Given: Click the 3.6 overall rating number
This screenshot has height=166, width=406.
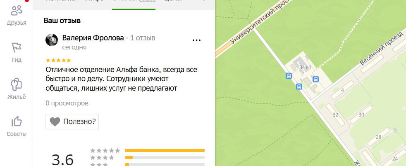Looking at the screenshot, I should click(x=63, y=159).
